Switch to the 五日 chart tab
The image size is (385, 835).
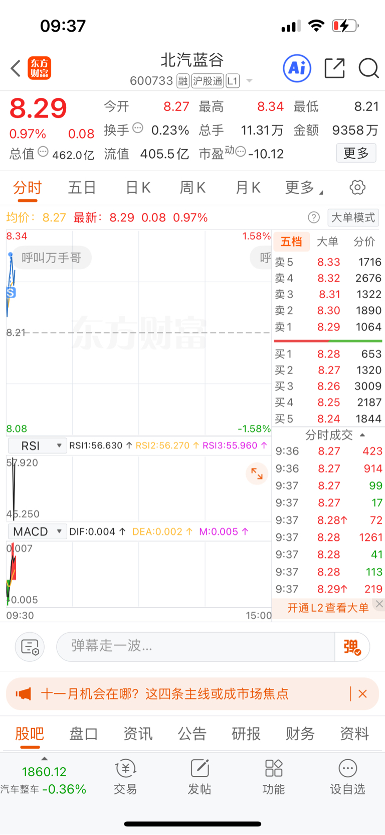point(82,188)
